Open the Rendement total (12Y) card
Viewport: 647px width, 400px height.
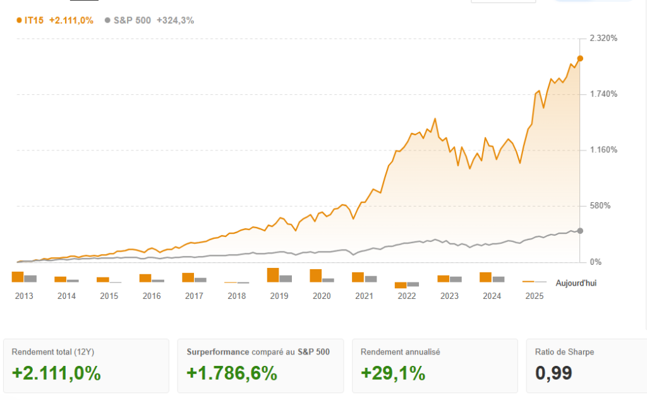pos(86,366)
